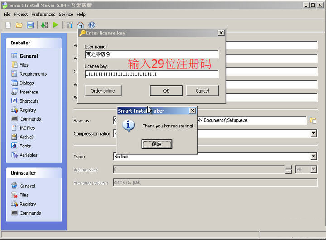326x240 pixels.
Task: Click the Volume size field
Action: (x=199, y=169)
